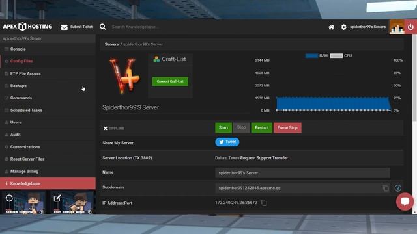Click the Dallas, Texas location text

click(x=227, y=158)
